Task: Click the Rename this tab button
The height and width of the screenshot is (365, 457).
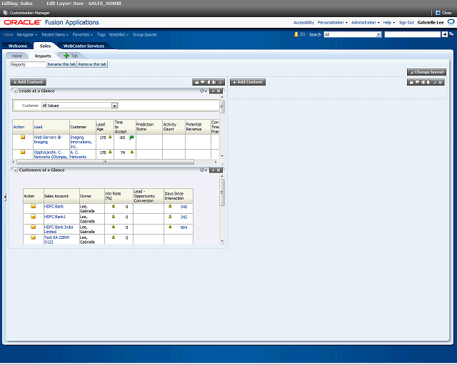Action: click(61, 64)
